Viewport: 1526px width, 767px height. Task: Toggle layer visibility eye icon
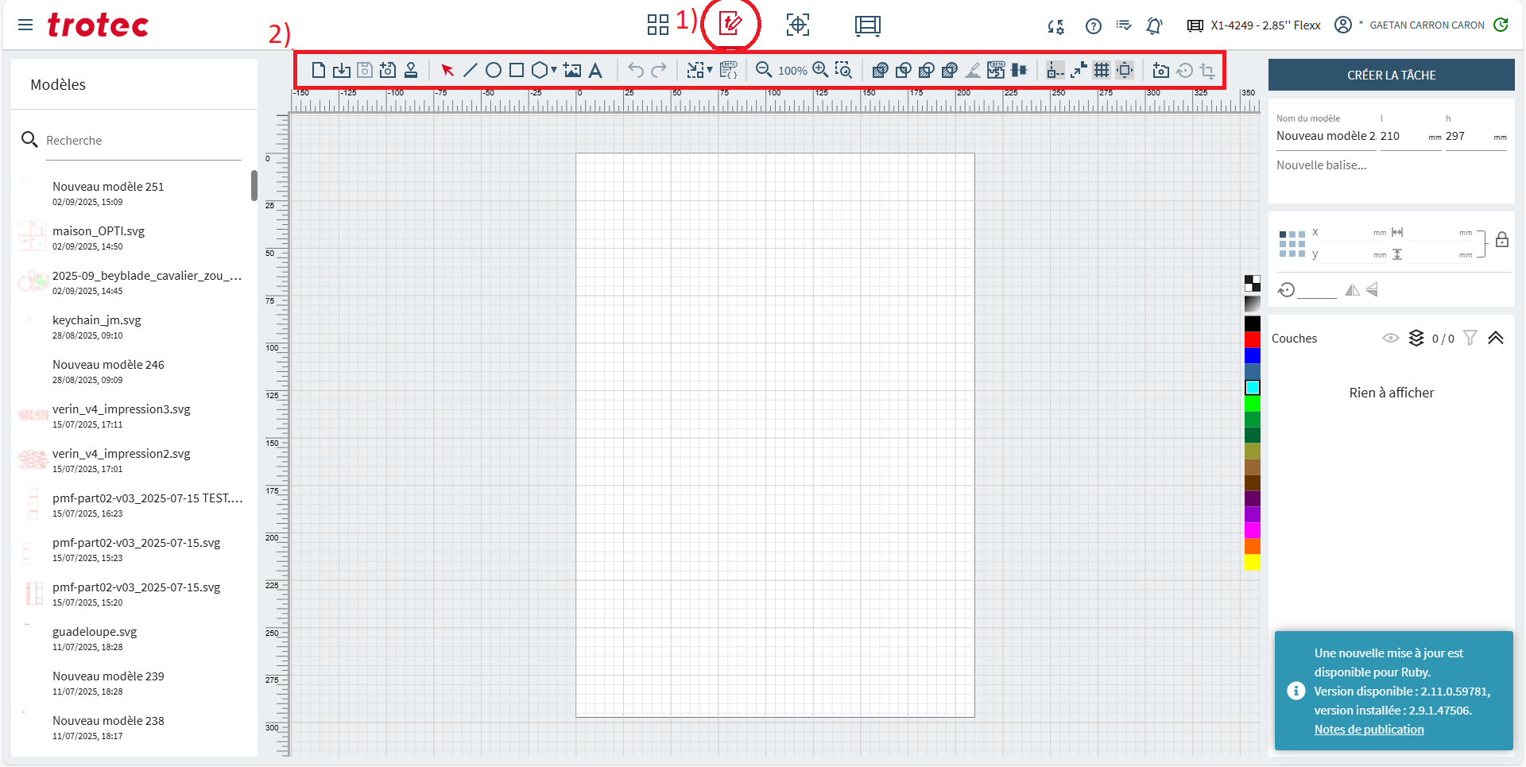pos(1390,338)
